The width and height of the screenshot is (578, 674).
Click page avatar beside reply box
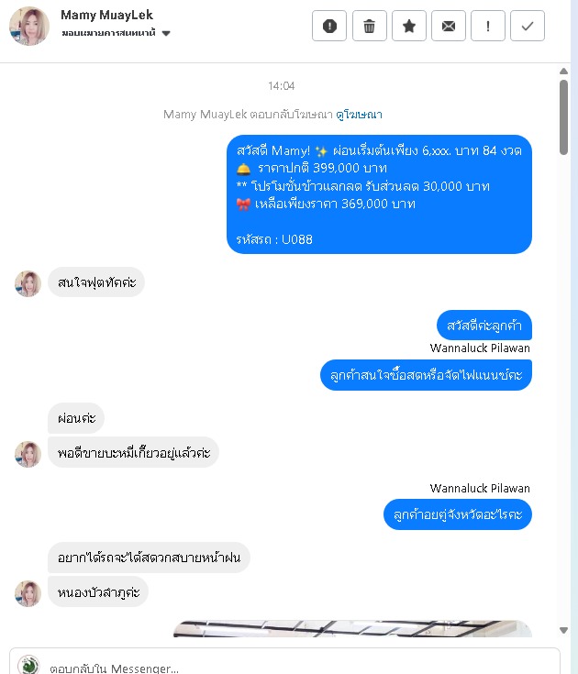click(28, 664)
